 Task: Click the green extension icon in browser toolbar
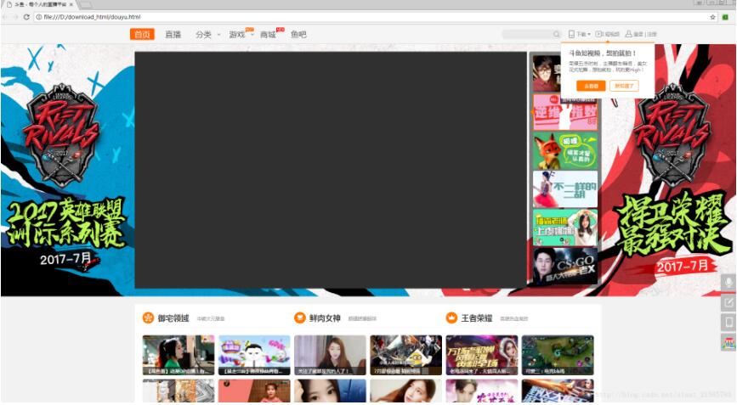coord(726,17)
